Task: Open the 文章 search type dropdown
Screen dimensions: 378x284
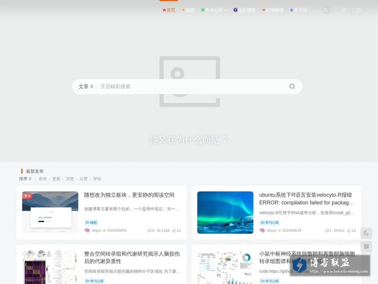Action: tap(86, 86)
